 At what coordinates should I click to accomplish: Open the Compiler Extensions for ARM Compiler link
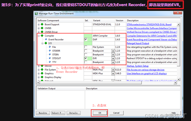(x=152, y=36)
